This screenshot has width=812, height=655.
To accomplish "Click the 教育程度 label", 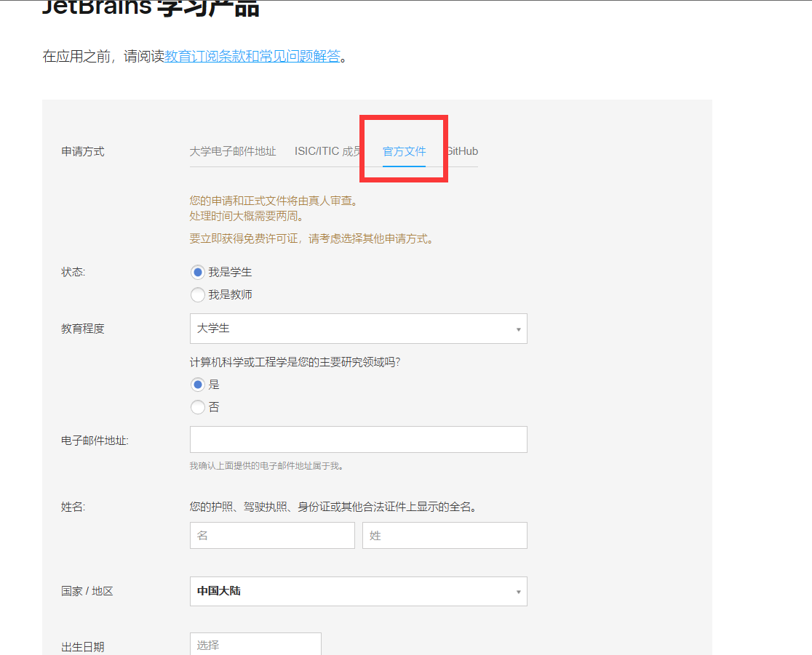I will pos(83,329).
